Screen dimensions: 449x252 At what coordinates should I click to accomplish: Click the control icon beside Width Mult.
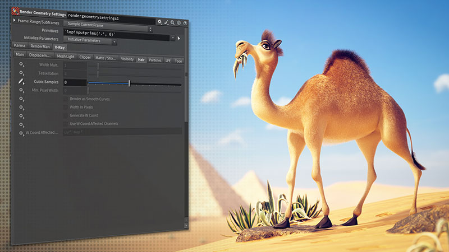click(x=22, y=64)
